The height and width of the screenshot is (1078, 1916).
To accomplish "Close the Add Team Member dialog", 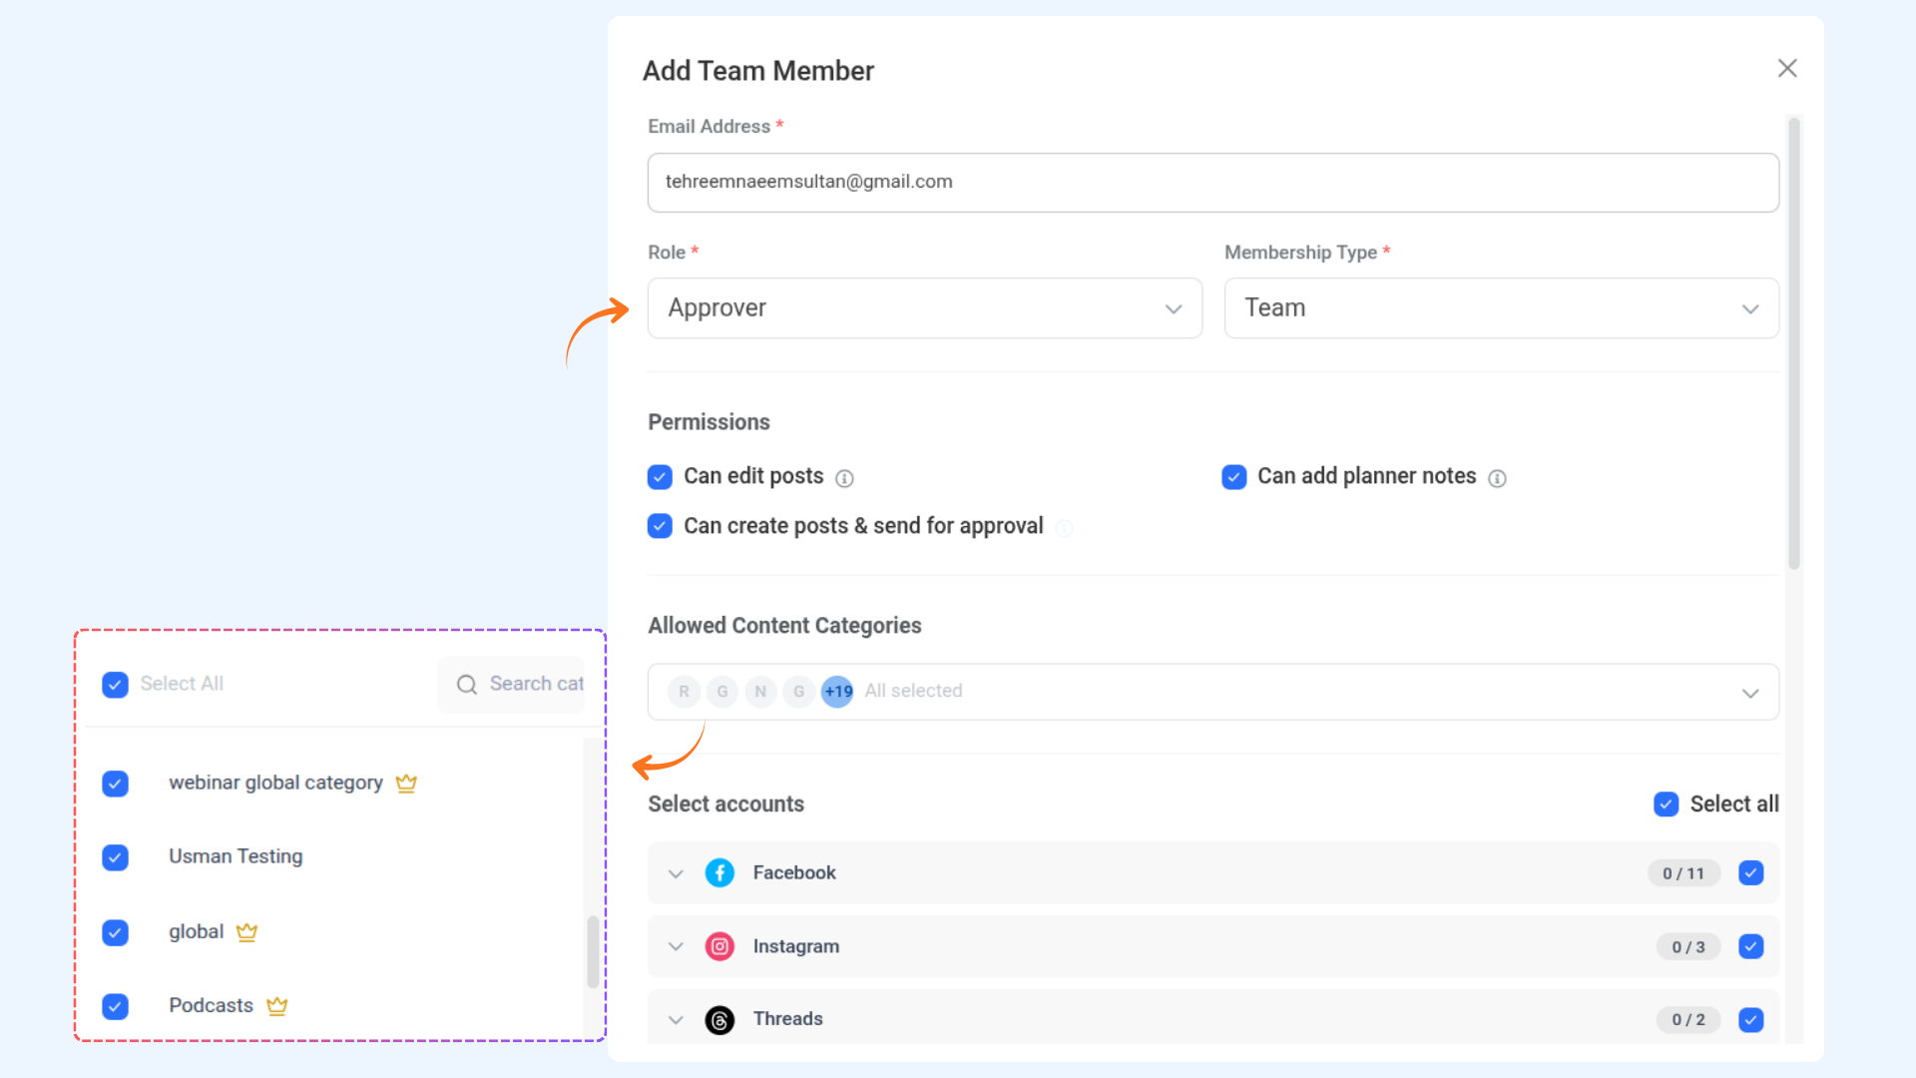I will 1787,68.
